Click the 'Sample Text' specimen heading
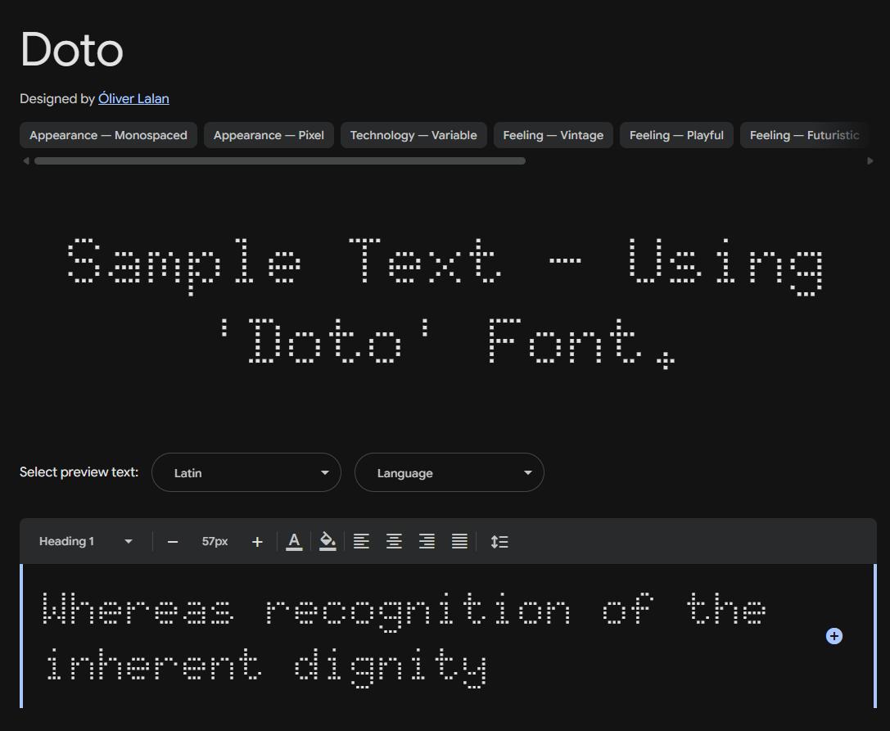Viewport: 890px width, 731px height. [x=445, y=303]
